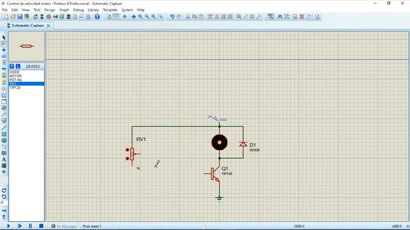
Task: Rotate anti-clockwise using sidebar rotate button
Action: click(x=4, y=197)
